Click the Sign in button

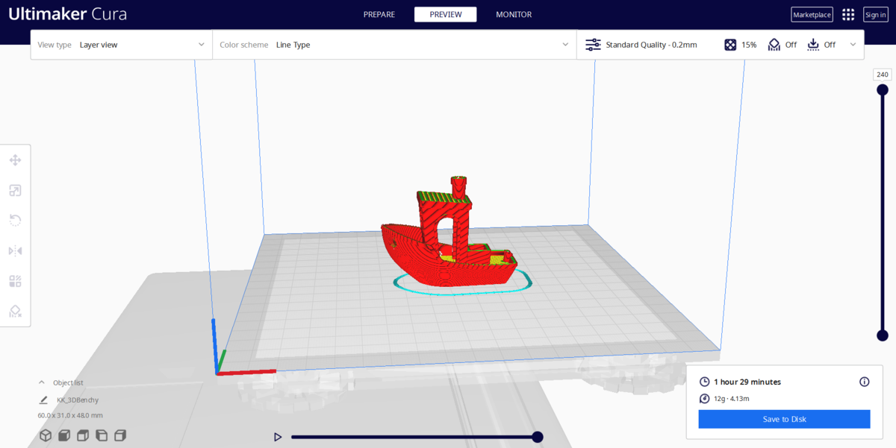click(x=875, y=15)
